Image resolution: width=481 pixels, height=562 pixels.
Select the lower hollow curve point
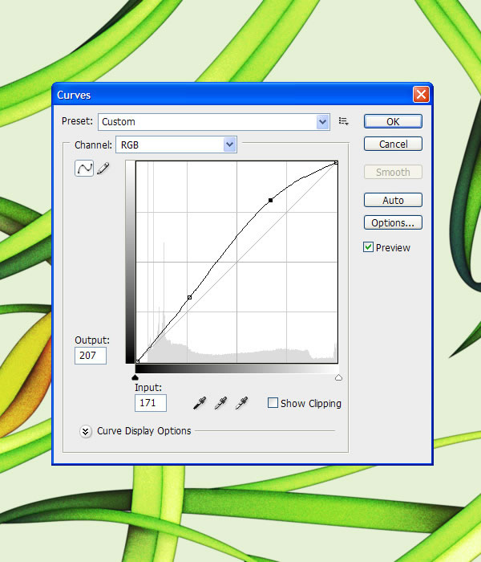point(190,298)
